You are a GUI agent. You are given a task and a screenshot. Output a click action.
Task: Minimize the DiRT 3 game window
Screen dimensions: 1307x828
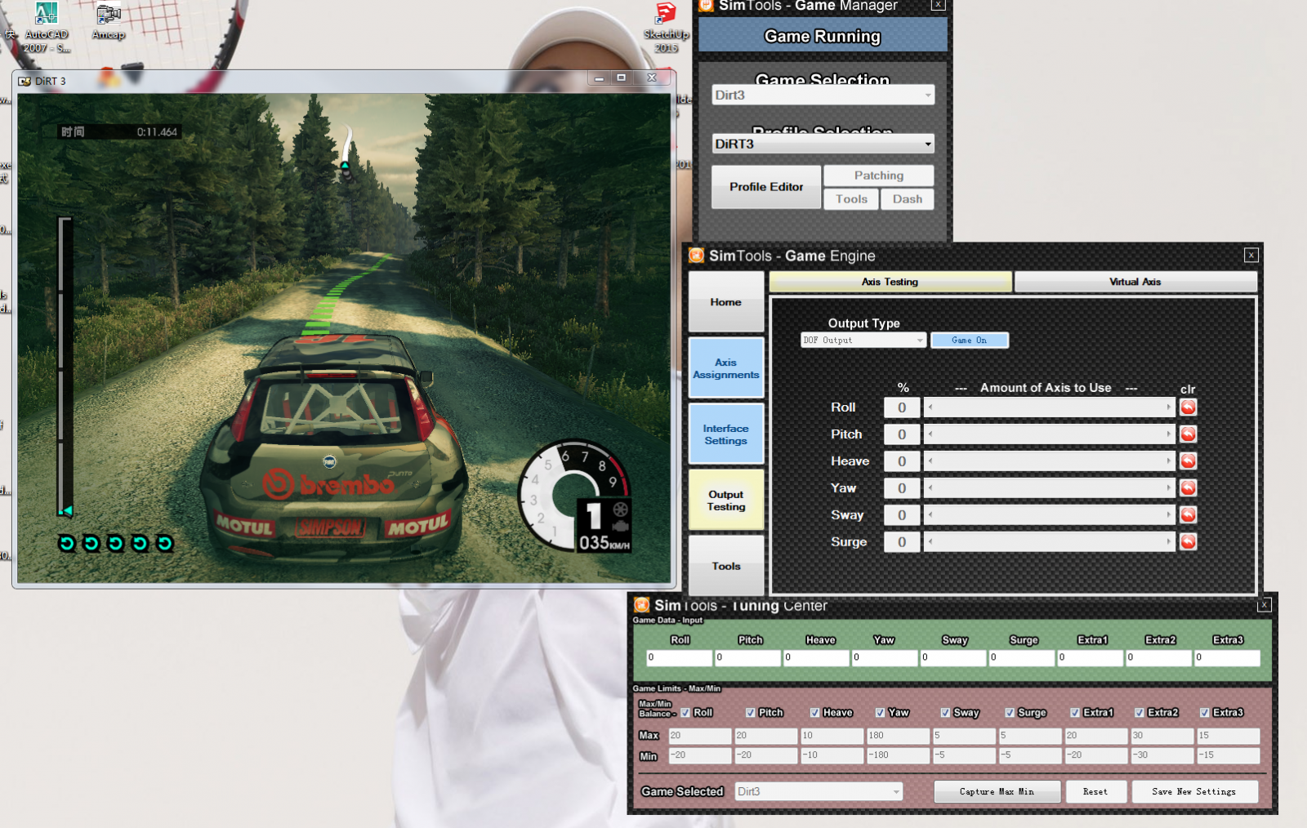click(x=599, y=78)
